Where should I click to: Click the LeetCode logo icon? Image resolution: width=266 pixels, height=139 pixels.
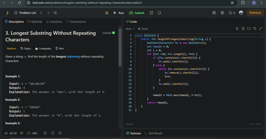click(x=7, y=13)
